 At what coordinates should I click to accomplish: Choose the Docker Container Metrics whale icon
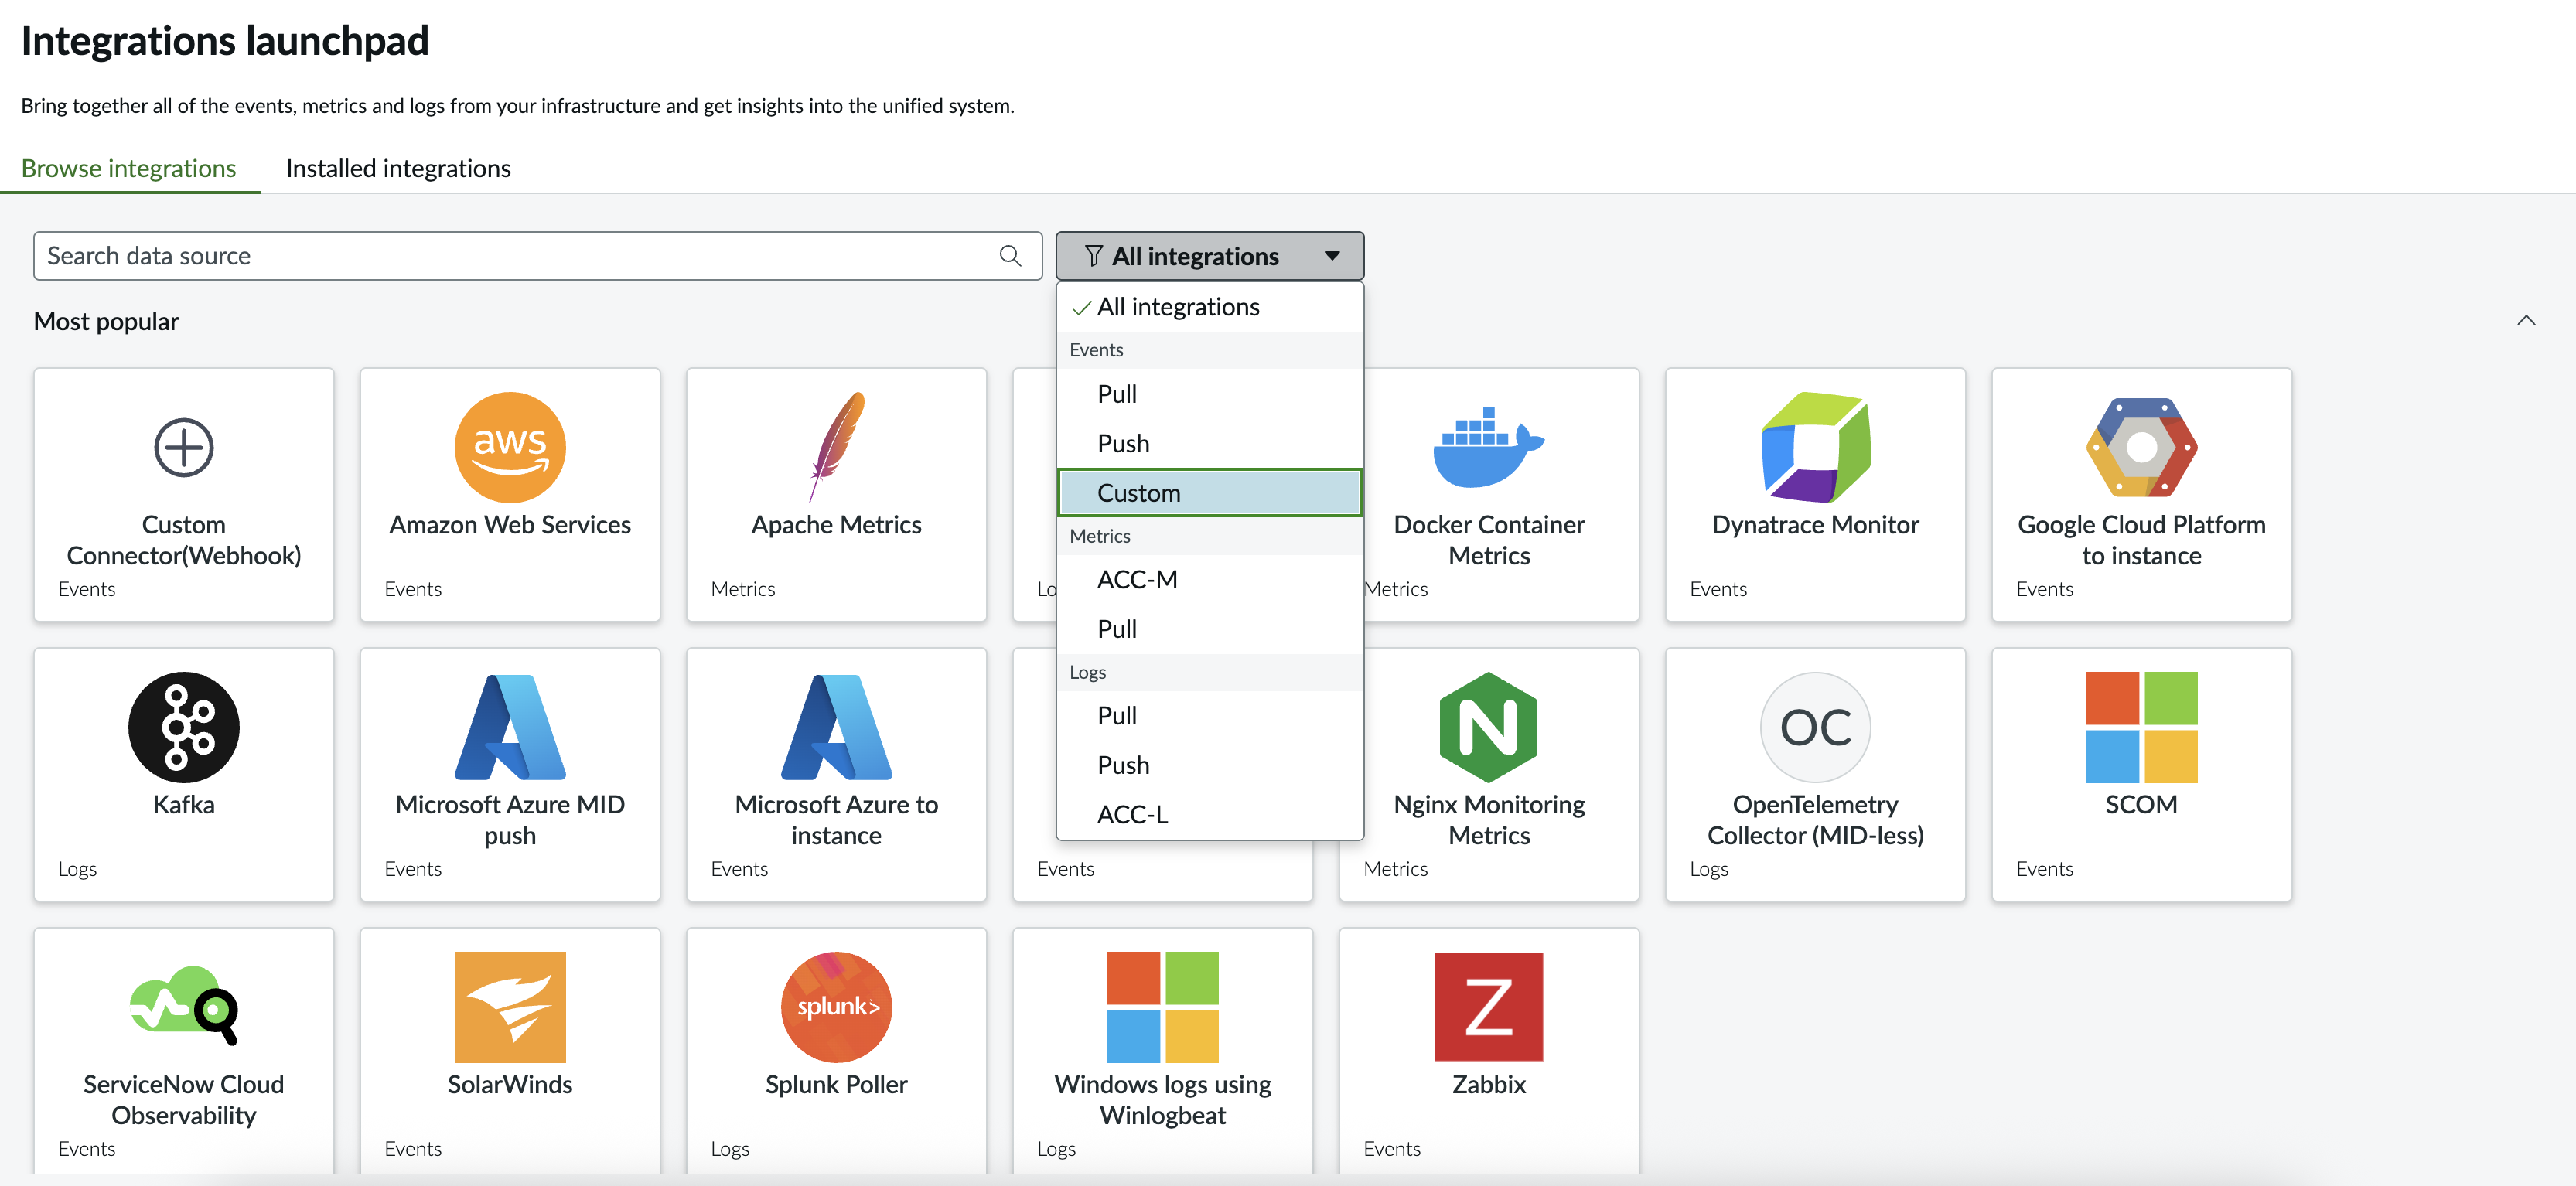pyautogui.click(x=1489, y=447)
